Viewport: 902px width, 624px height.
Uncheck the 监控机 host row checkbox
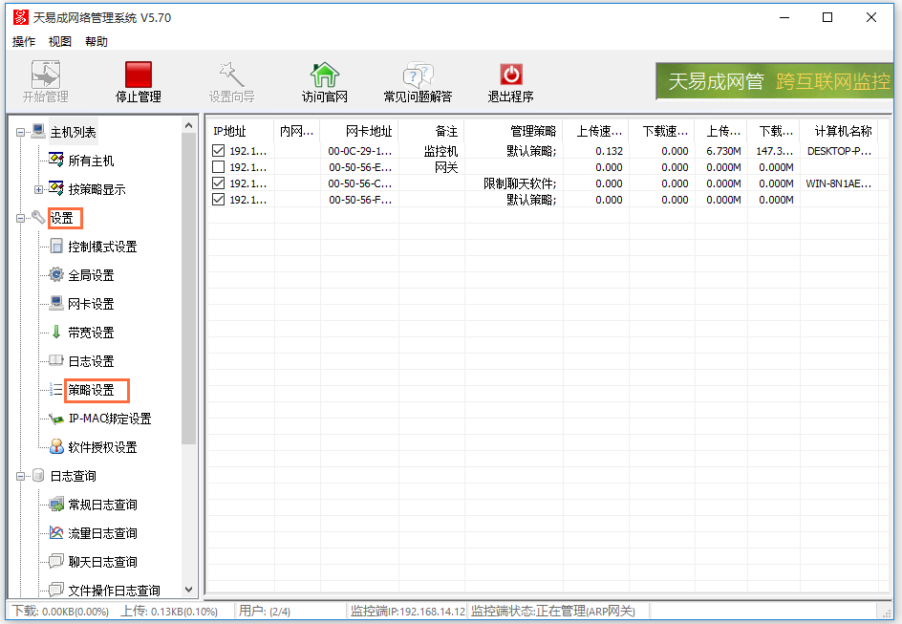click(218, 151)
